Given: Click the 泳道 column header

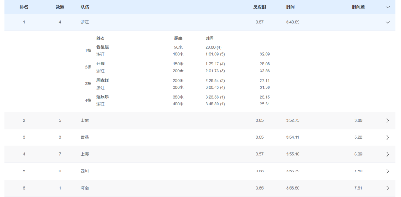Looking at the screenshot, I should (x=60, y=7).
